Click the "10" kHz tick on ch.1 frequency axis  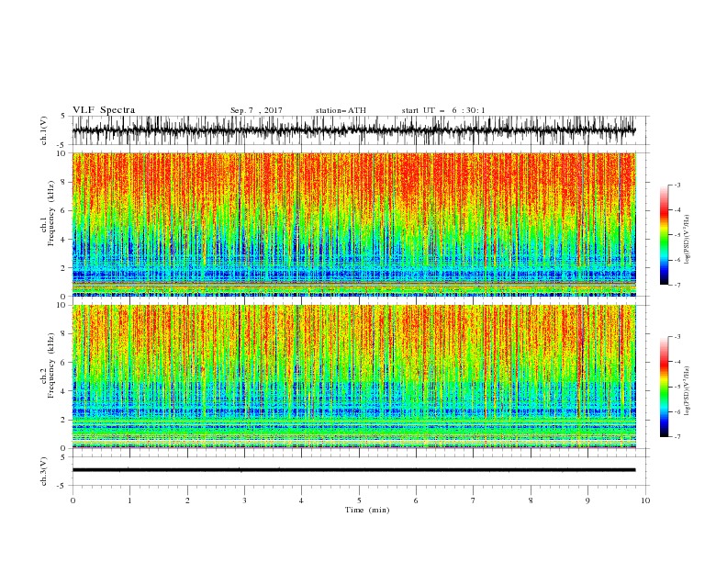point(62,153)
